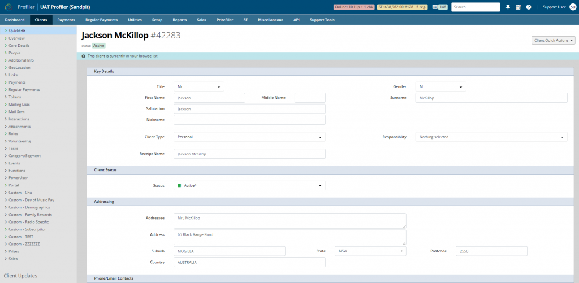The height and width of the screenshot is (283, 579).
Task: Open the Gender dropdown showing M
Action: (441, 87)
